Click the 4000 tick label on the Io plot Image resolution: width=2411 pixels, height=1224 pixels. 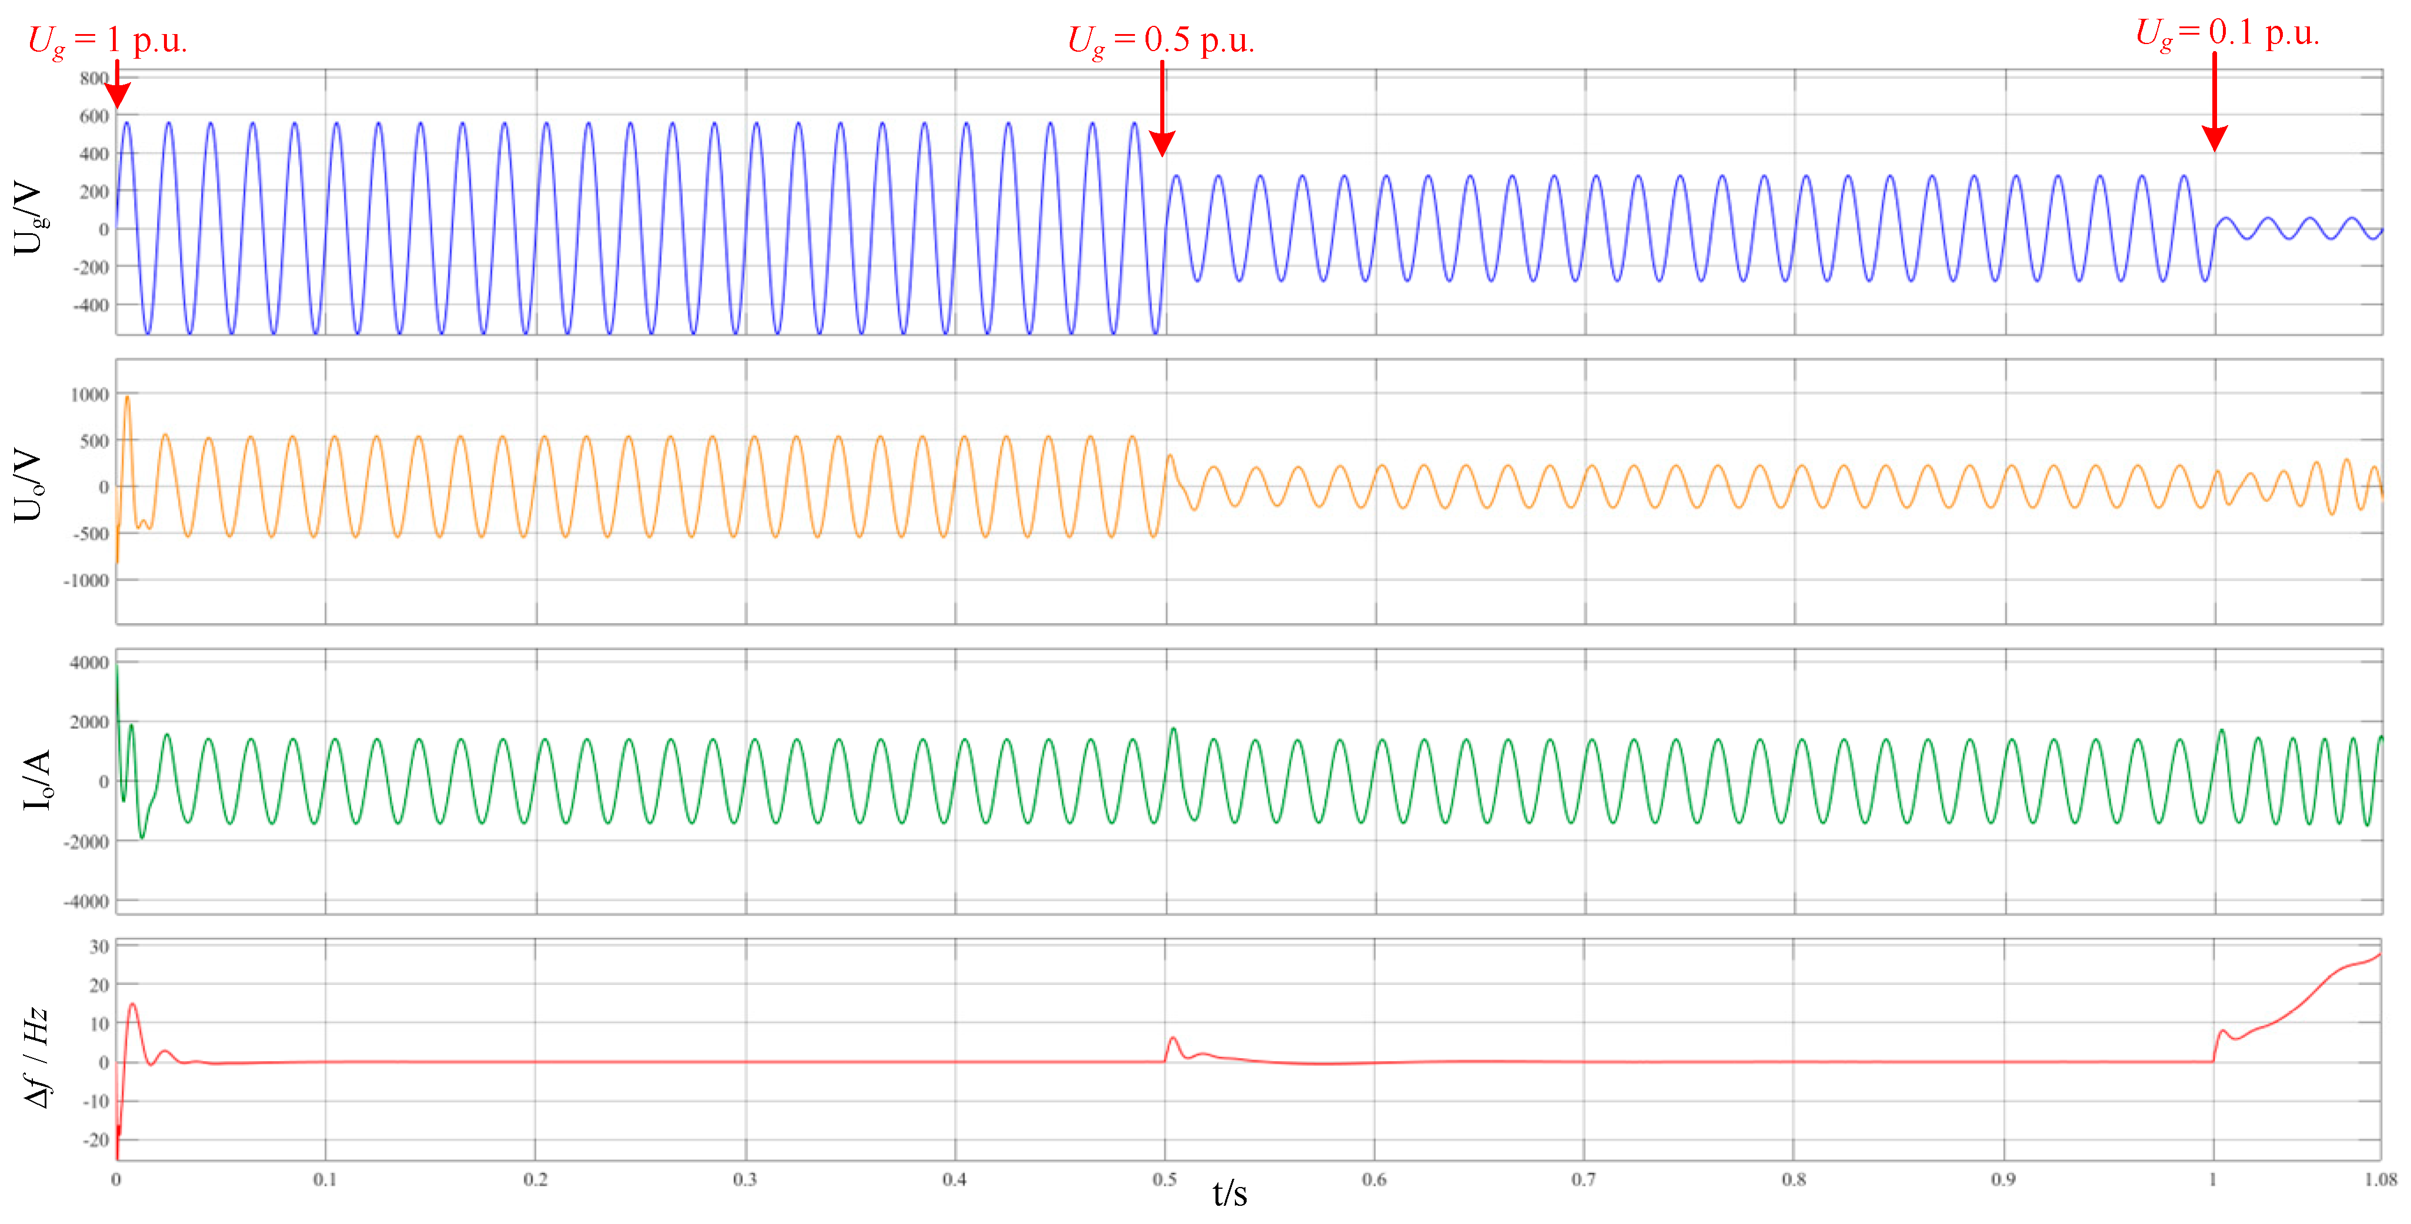[89, 663]
